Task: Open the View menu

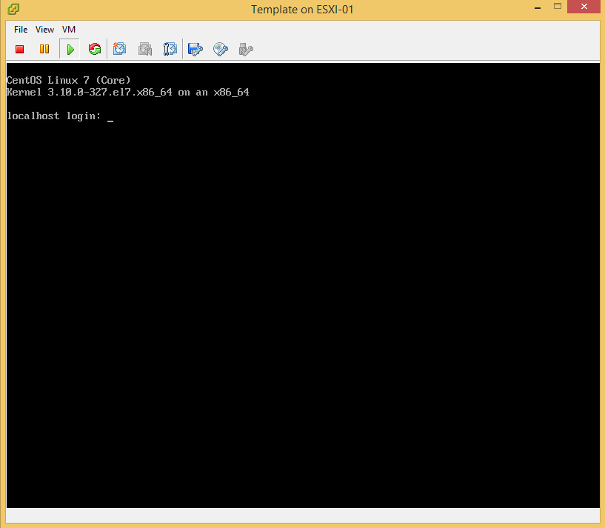Action: pos(44,30)
